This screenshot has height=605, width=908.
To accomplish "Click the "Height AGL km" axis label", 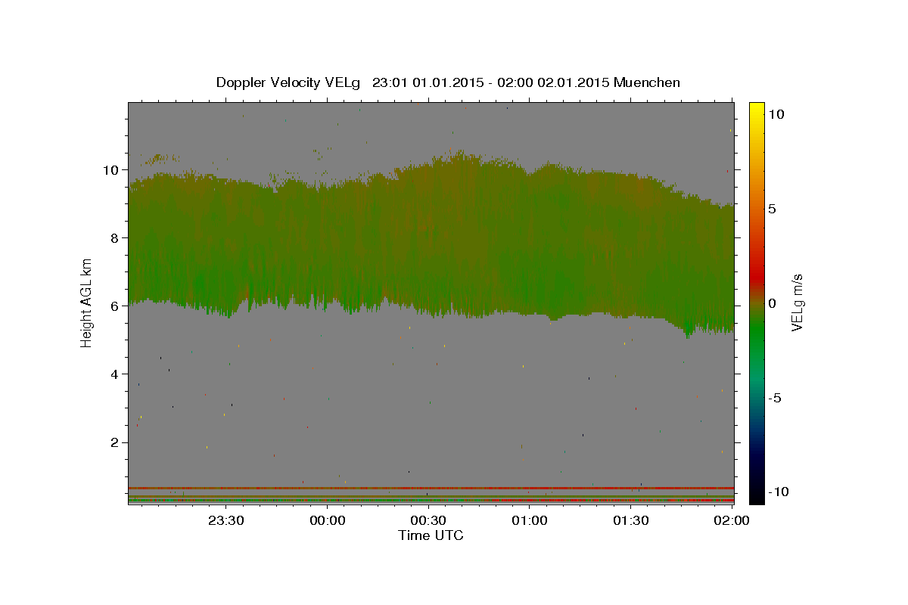I will tap(87, 302).
